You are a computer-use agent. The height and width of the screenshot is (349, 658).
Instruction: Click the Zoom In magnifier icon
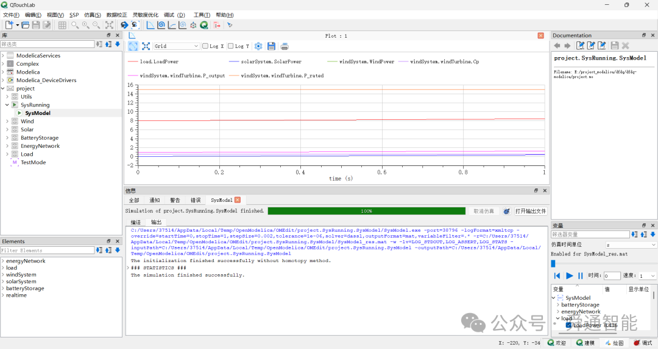86,25
